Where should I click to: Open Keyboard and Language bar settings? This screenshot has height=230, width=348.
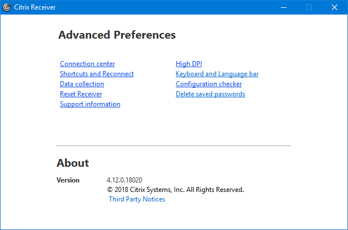tap(217, 74)
